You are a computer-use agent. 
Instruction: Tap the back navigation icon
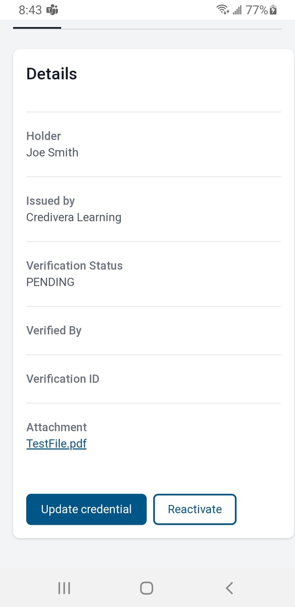228,587
